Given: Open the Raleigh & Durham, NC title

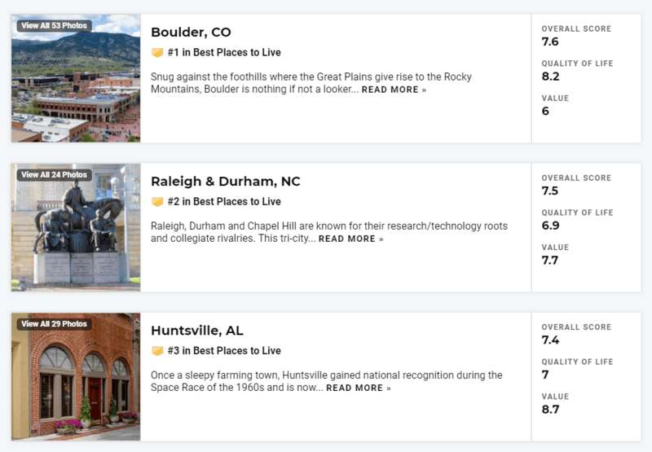Looking at the screenshot, I should point(226,181).
